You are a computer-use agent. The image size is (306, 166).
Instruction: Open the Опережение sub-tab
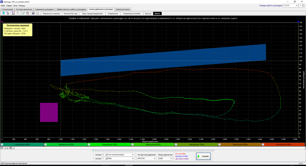click(x=113, y=14)
